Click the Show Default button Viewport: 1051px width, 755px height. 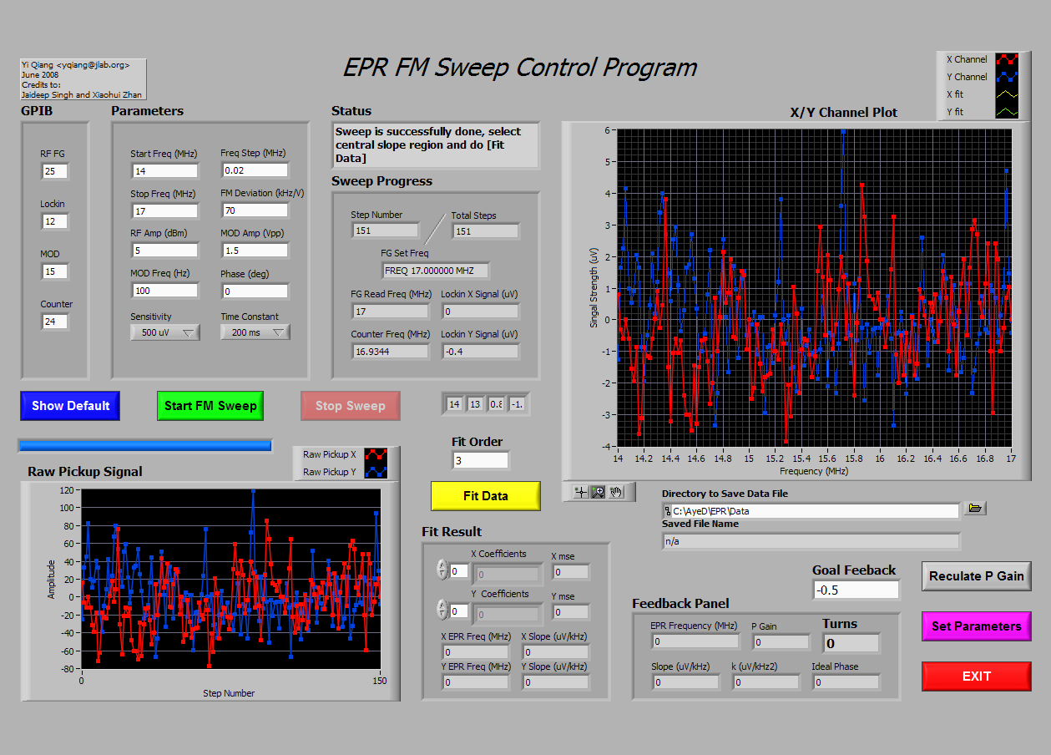71,406
